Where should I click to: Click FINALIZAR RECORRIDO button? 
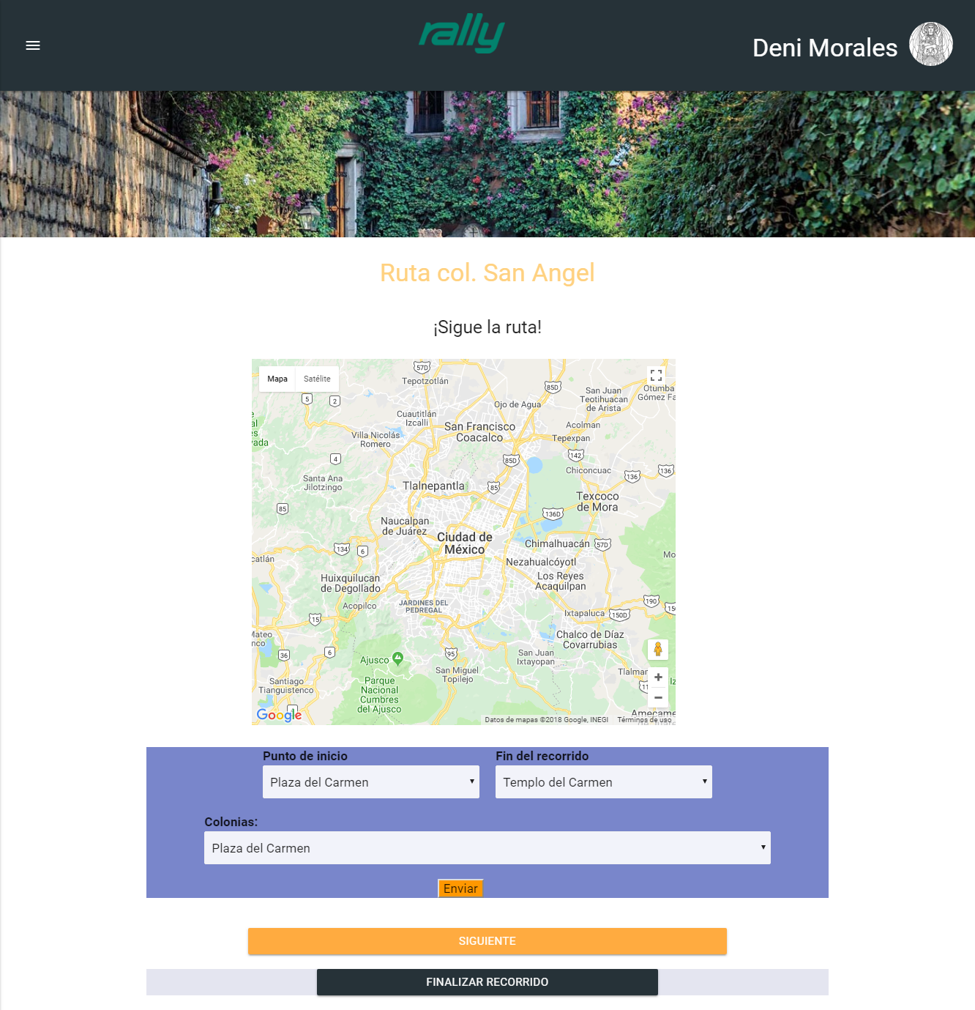(487, 982)
